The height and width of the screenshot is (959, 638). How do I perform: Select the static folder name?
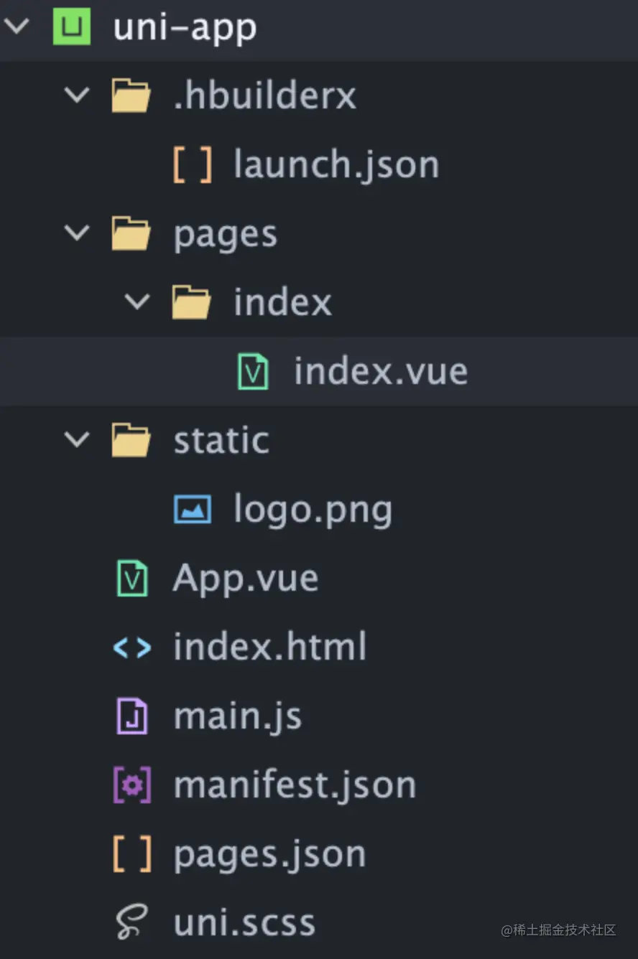point(221,440)
